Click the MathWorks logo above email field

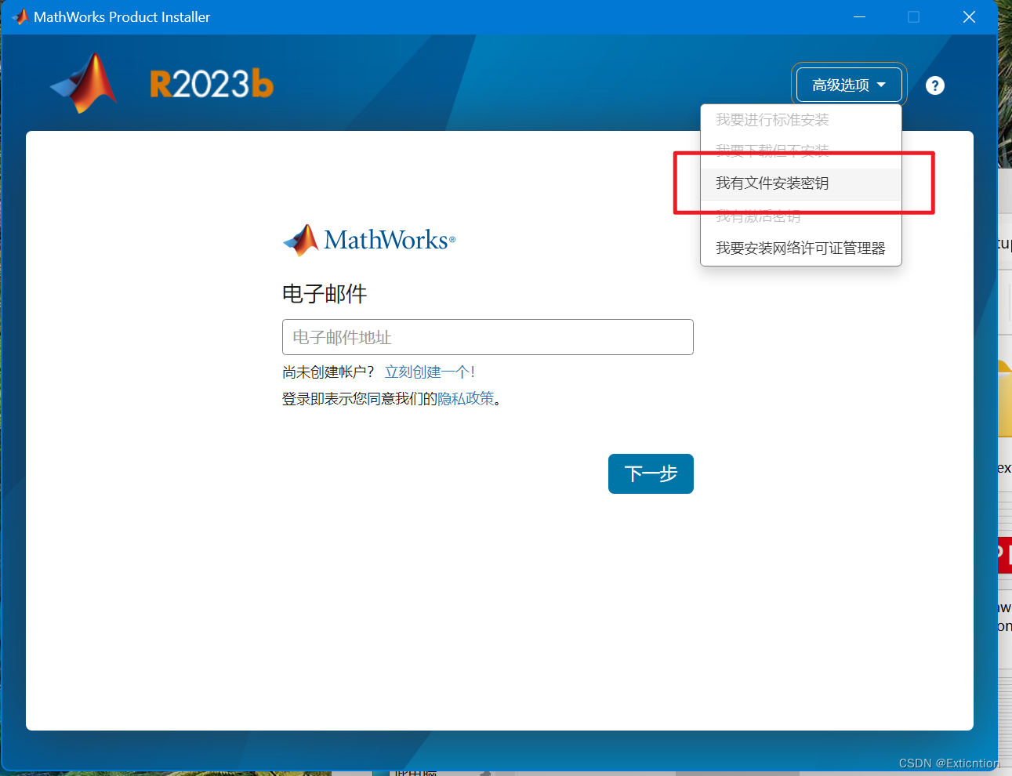(x=369, y=240)
